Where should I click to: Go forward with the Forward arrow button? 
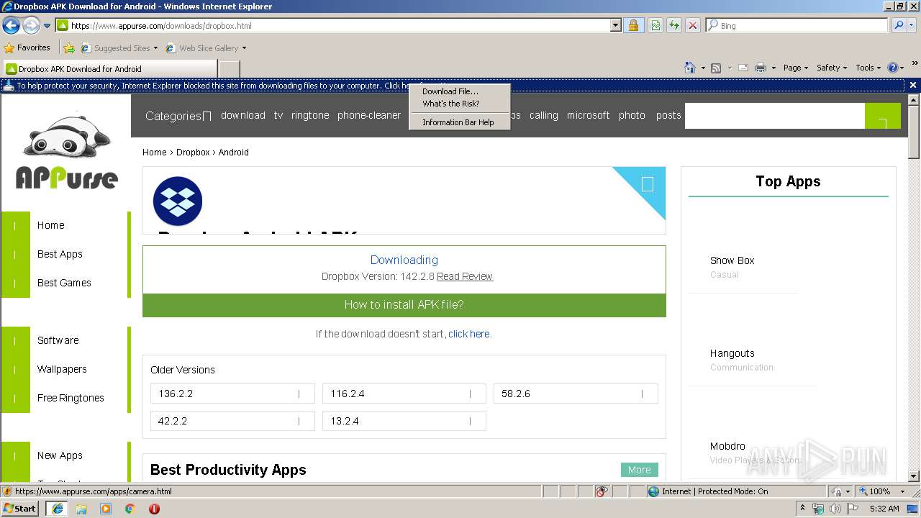click(x=31, y=25)
